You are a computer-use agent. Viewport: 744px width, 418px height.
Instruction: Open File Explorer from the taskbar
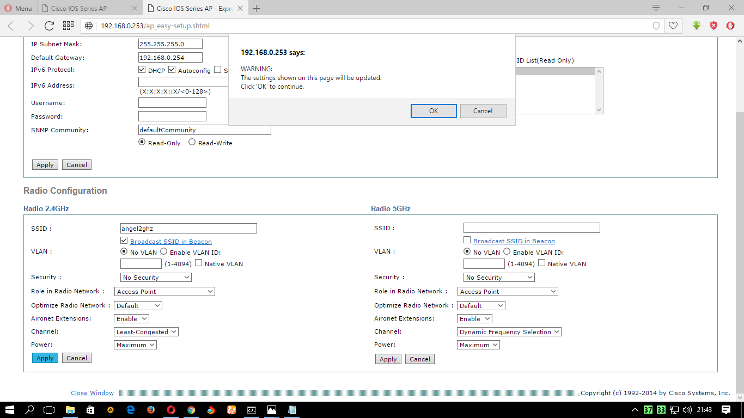coord(70,409)
